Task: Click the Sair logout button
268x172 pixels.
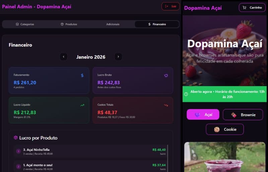Action: (x=171, y=6)
